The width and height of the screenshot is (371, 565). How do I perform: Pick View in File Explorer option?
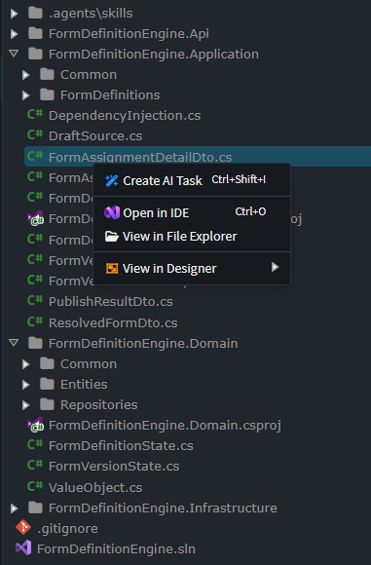[192, 237]
